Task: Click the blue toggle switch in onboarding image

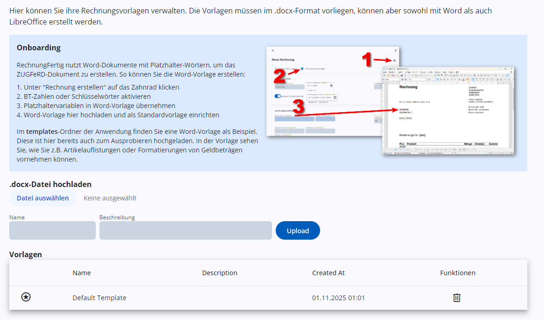Action: tap(278, 96)
